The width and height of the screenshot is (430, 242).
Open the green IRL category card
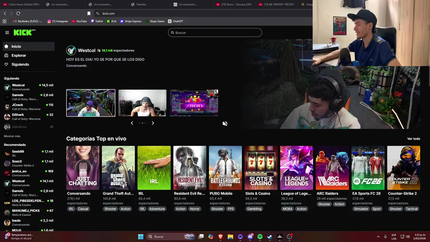click(x=154, y=168)
